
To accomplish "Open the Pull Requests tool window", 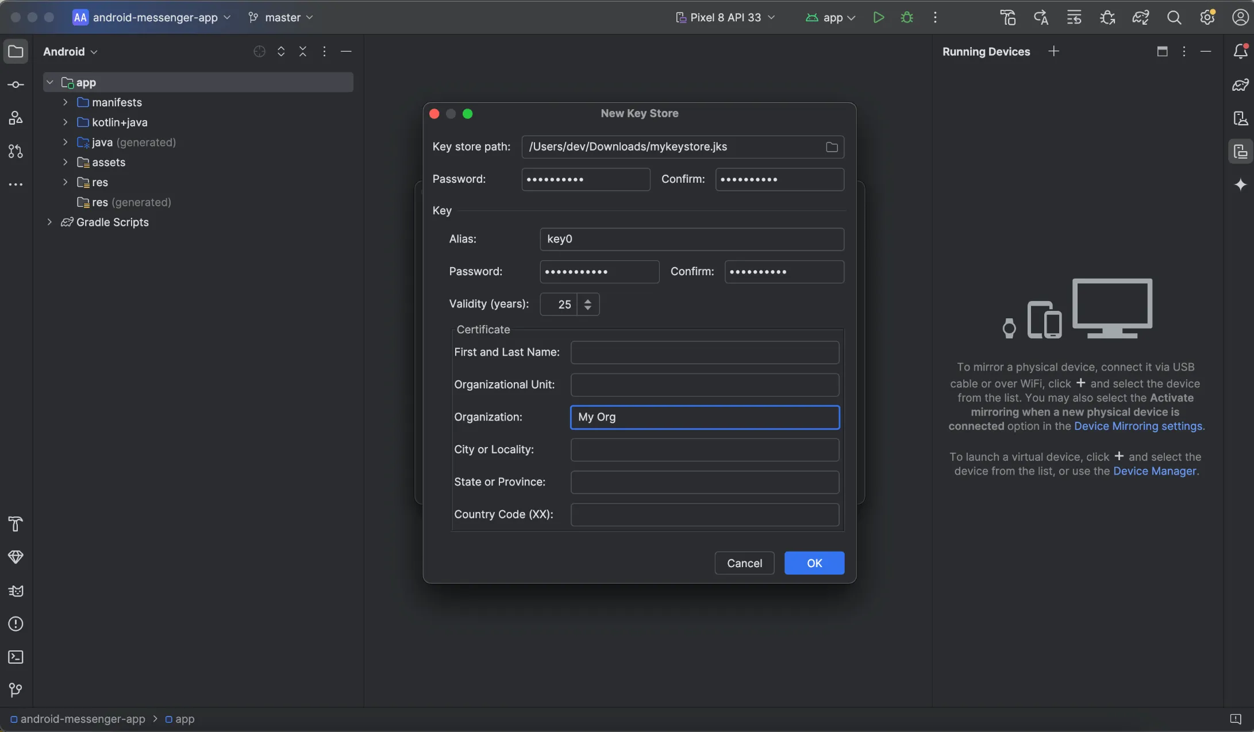I will (x=16, y=152).
